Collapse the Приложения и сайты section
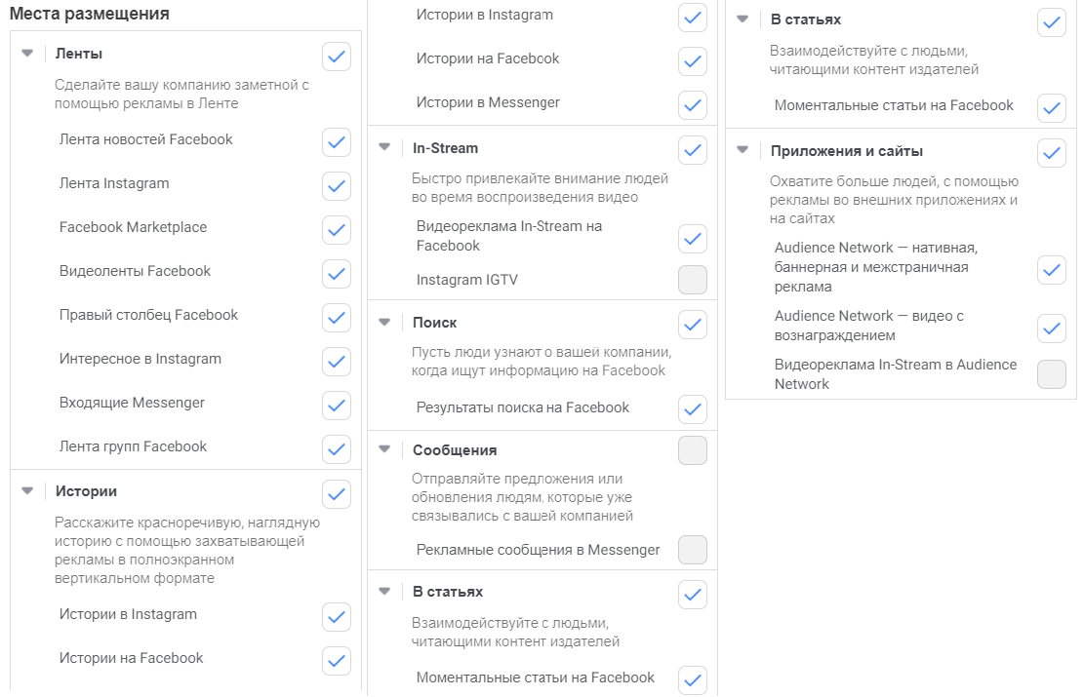The width and height of the screenshot is (1084, 697). (743, 150)
